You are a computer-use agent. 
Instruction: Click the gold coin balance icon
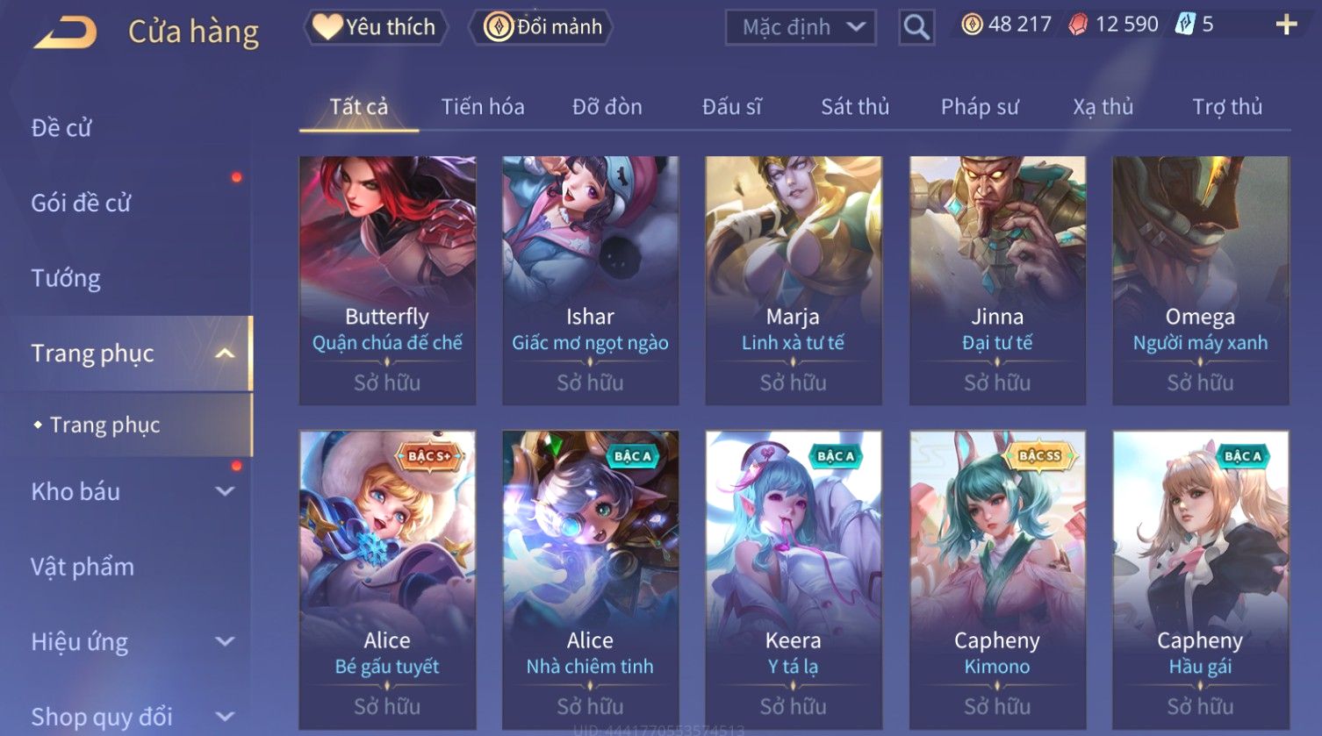point(972,25)
